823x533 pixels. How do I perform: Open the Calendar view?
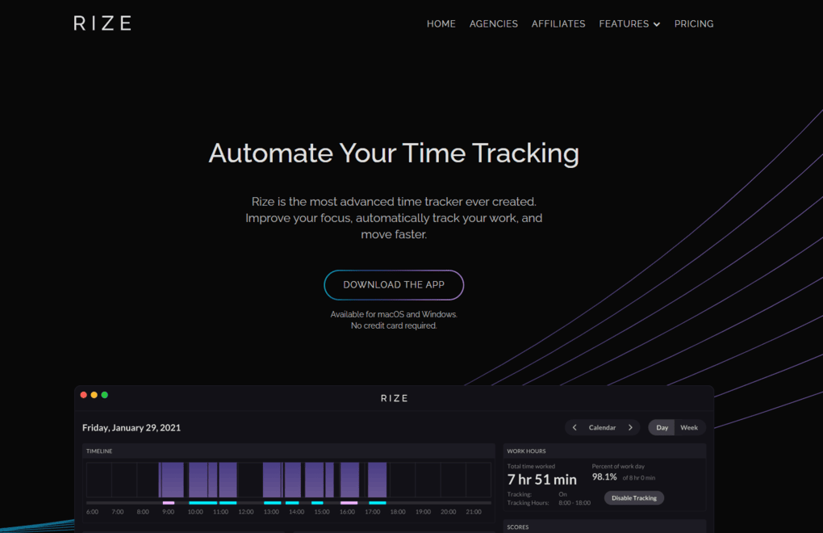pyautogui.click(x=602, y=427)
